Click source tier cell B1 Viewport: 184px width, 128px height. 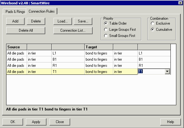(x=68, y=59)
